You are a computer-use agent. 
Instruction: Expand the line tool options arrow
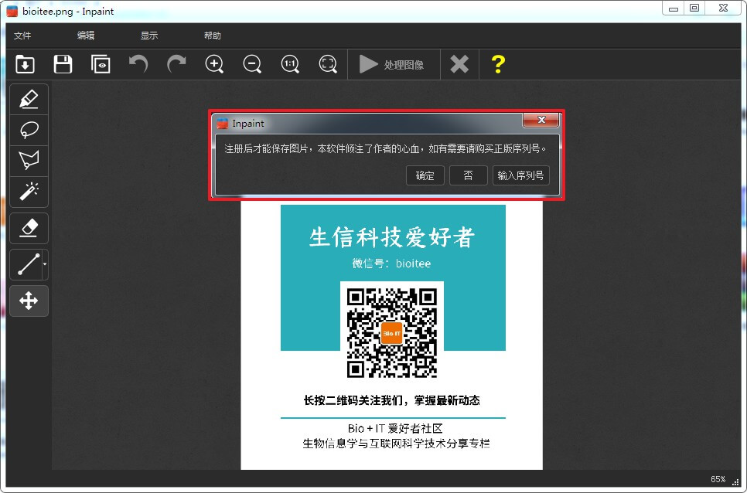click(45, 264)
